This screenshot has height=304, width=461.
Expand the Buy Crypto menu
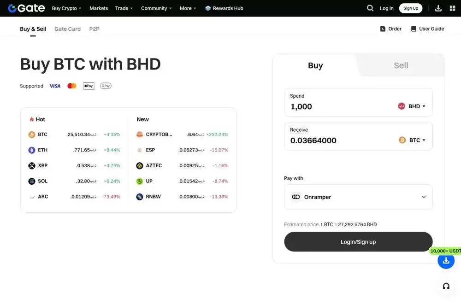coord(66,8)
